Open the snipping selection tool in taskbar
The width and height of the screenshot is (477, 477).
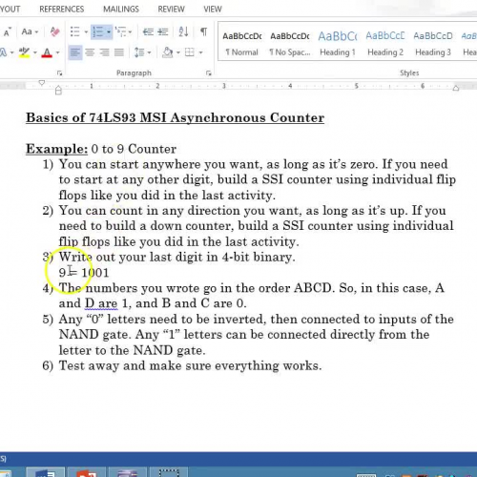[169, 472]
